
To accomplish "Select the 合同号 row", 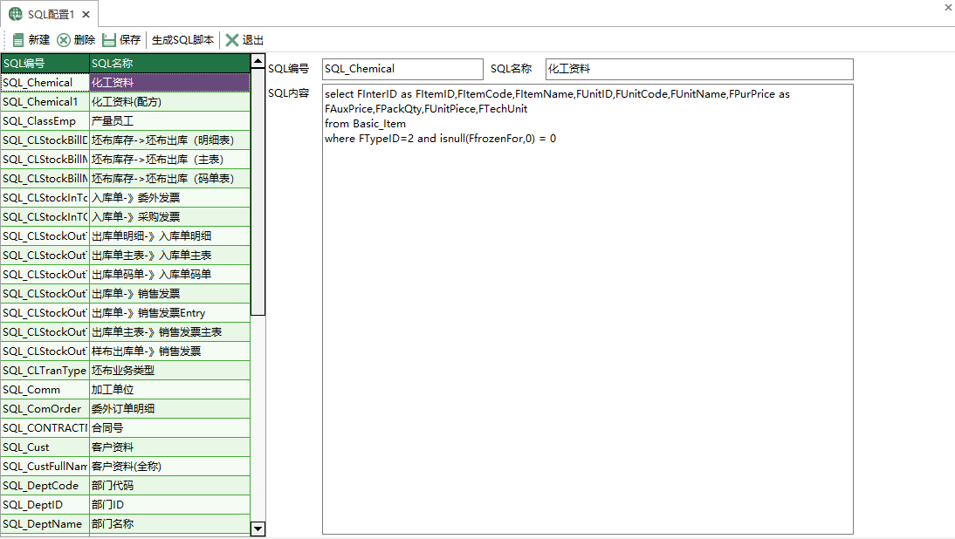I will (170, 427).
